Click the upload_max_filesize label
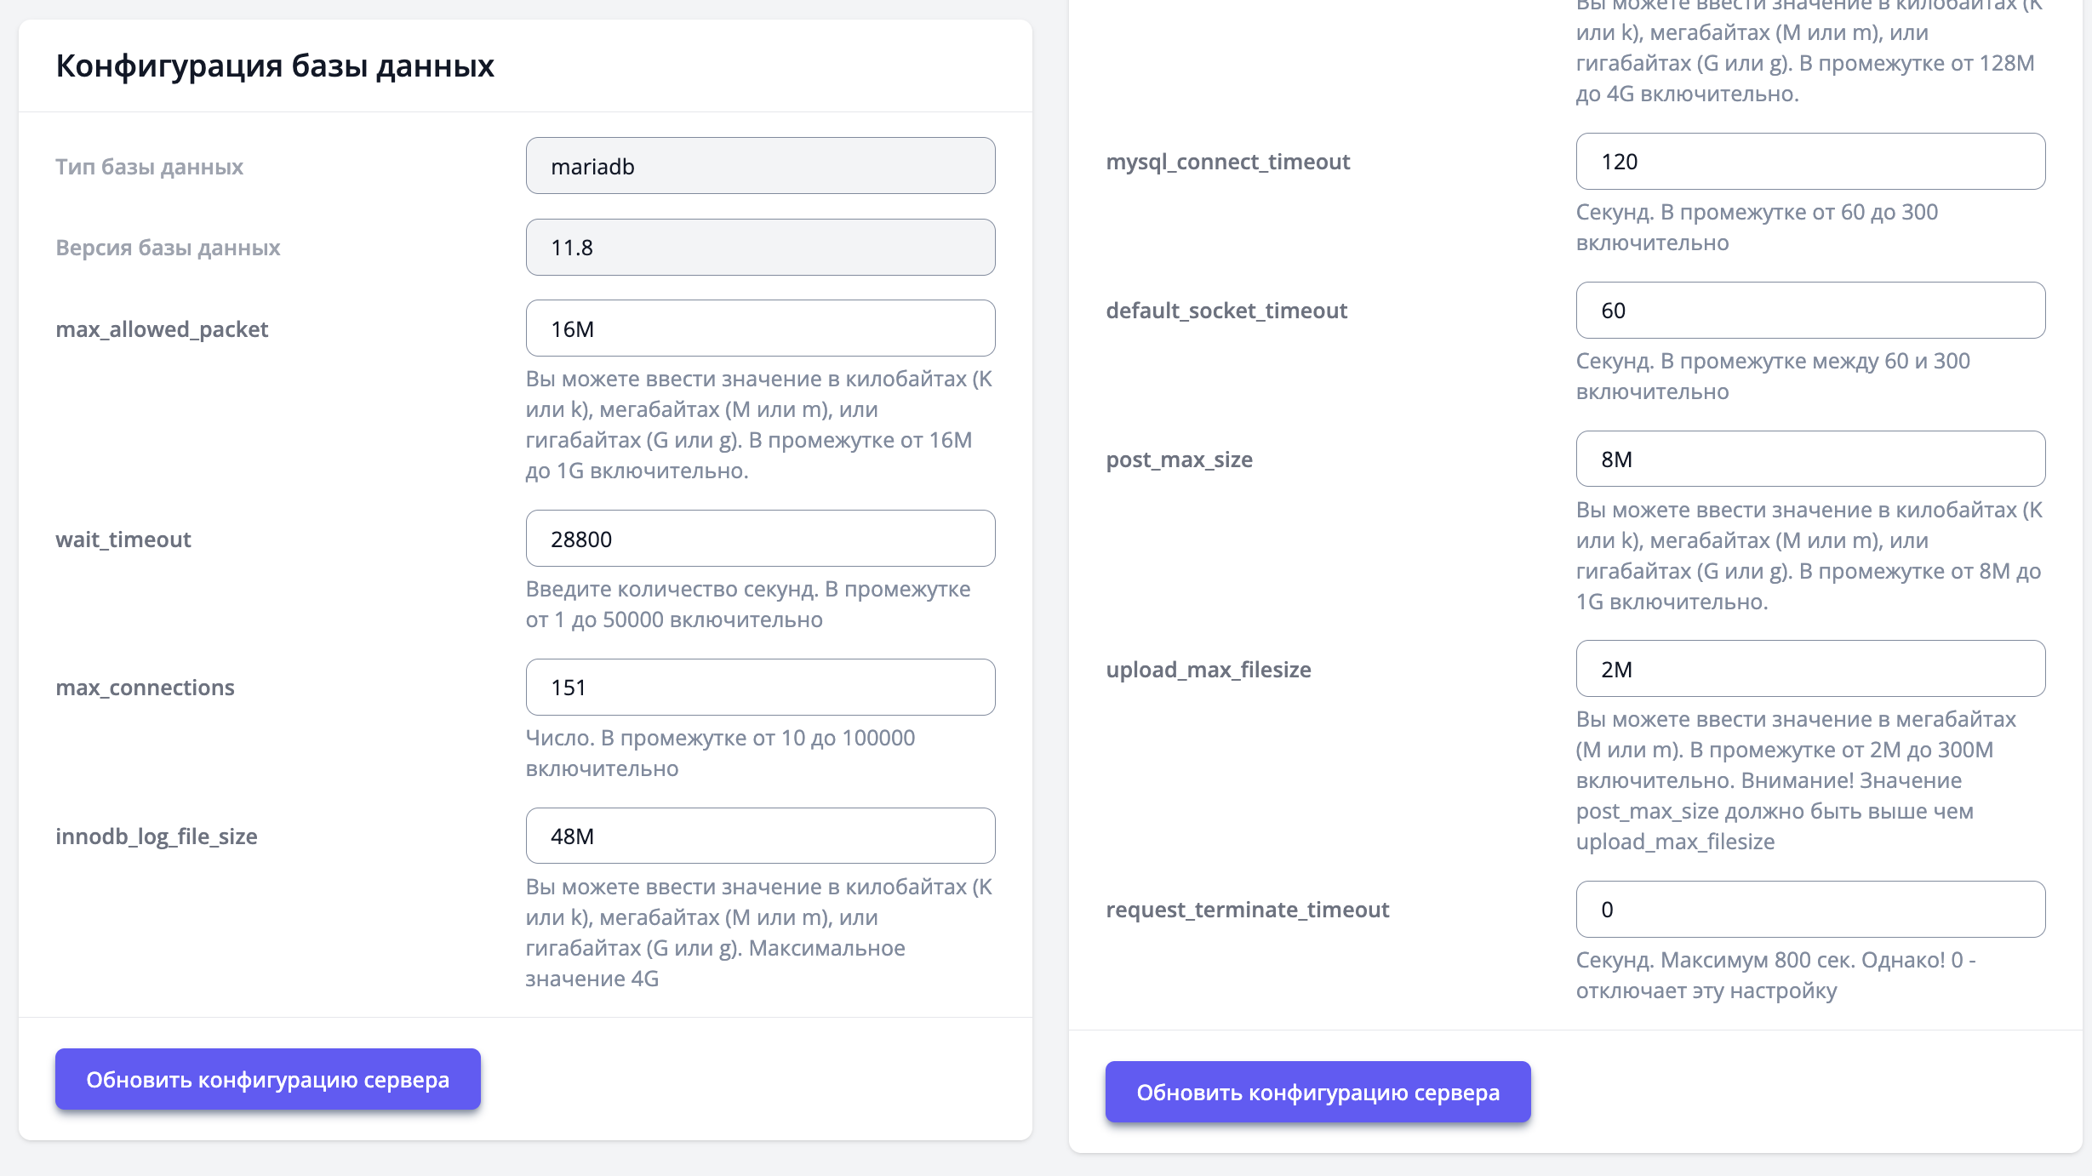This screenshot has height=1176, width=2092. point(1208,670)
